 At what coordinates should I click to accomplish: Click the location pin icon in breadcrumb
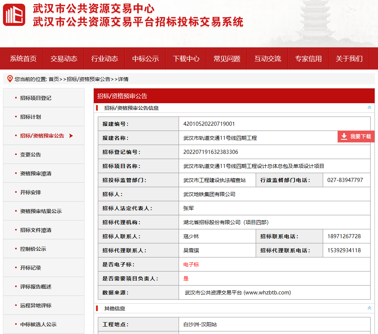[x=10, y=79]
